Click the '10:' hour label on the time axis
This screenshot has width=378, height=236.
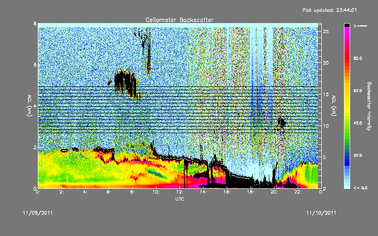point(156,192)
